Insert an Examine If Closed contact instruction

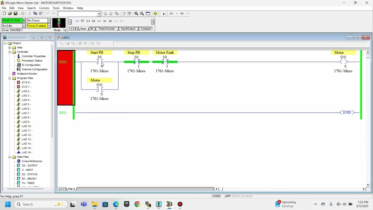(x=88, y=21)
